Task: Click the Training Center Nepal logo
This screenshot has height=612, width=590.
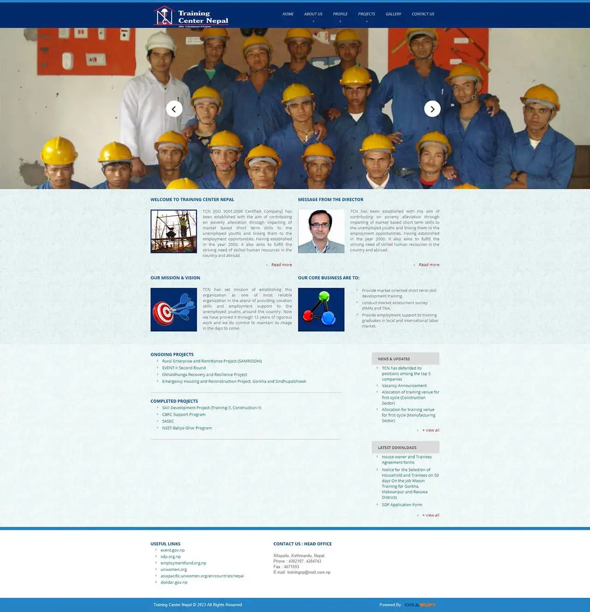Action: click(x=191, y=17)
